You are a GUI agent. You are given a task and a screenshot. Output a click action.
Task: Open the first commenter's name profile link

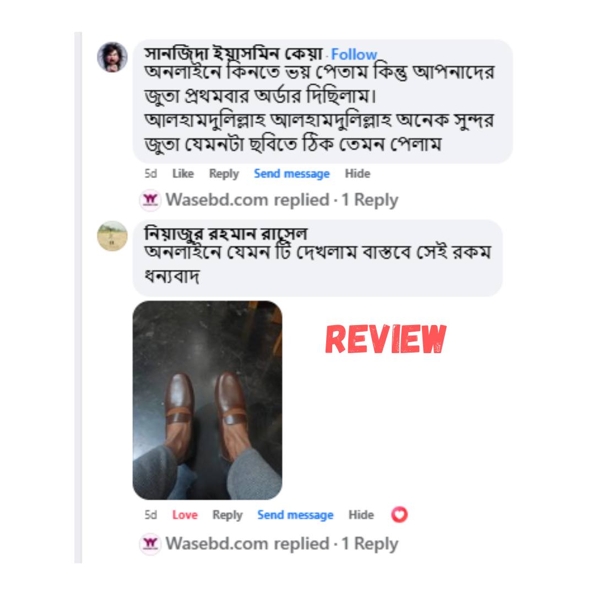[234, 53]
